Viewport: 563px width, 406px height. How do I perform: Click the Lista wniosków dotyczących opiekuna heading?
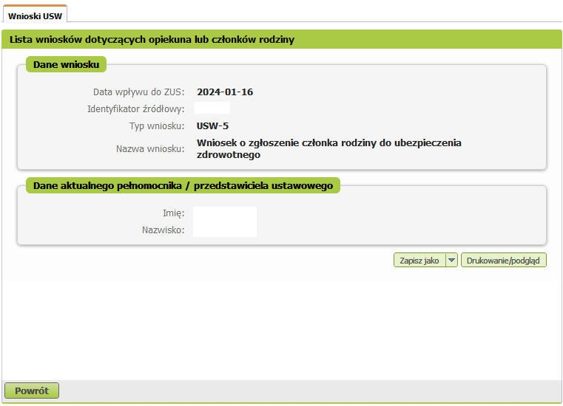coord(152,39)
